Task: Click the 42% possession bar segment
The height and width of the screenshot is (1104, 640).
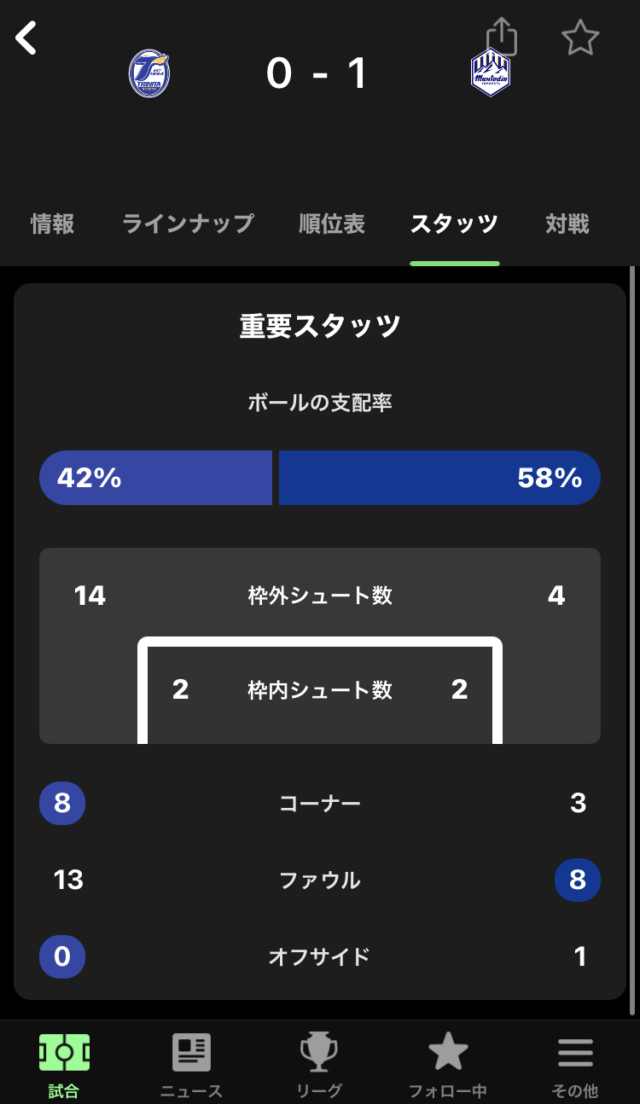Action: (x=156, y=478)
